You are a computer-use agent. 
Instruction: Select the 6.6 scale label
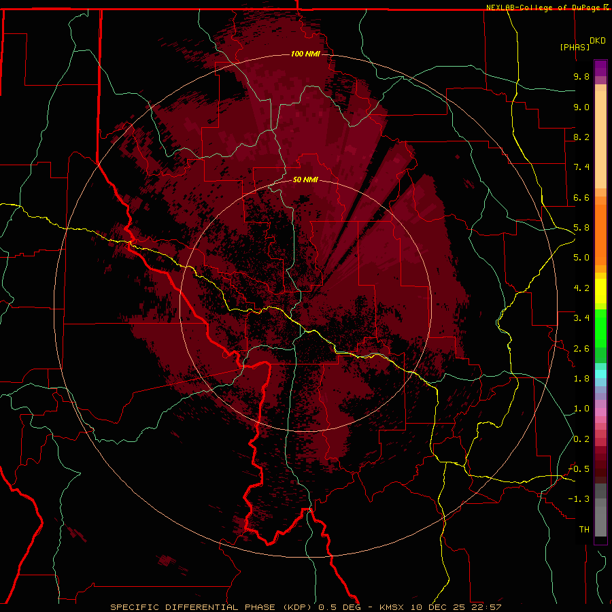pyautogui.click(x=581, y=197)
